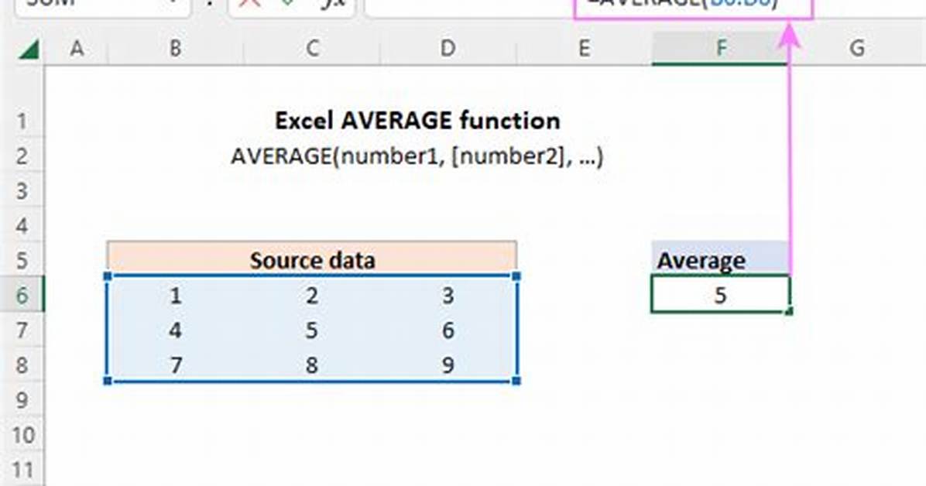Click the "Excel AVERAGE function" title text
926x486 pixels.
coord(417,121)
